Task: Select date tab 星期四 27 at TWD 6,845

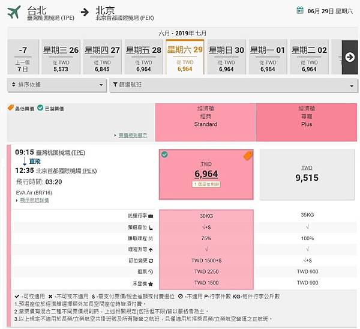Action: click(102, 57)
